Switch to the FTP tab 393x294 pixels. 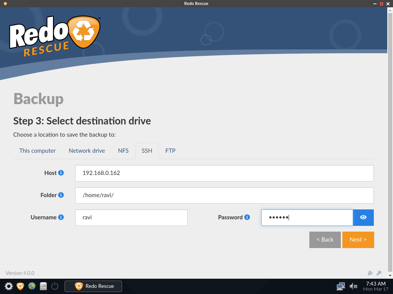tap(170, 150)
